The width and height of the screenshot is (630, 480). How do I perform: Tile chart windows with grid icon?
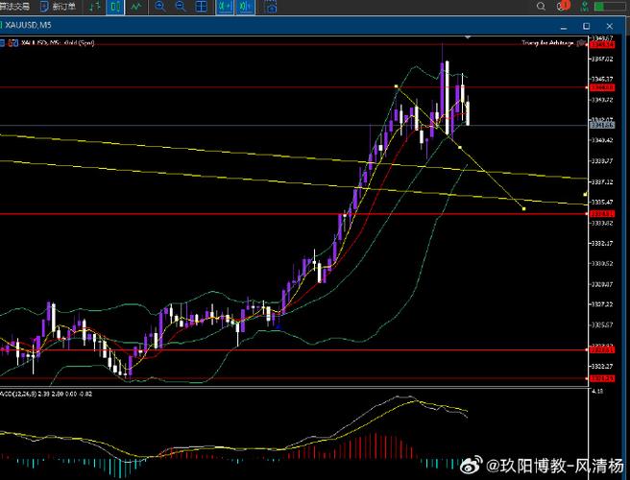click(201, 6)
